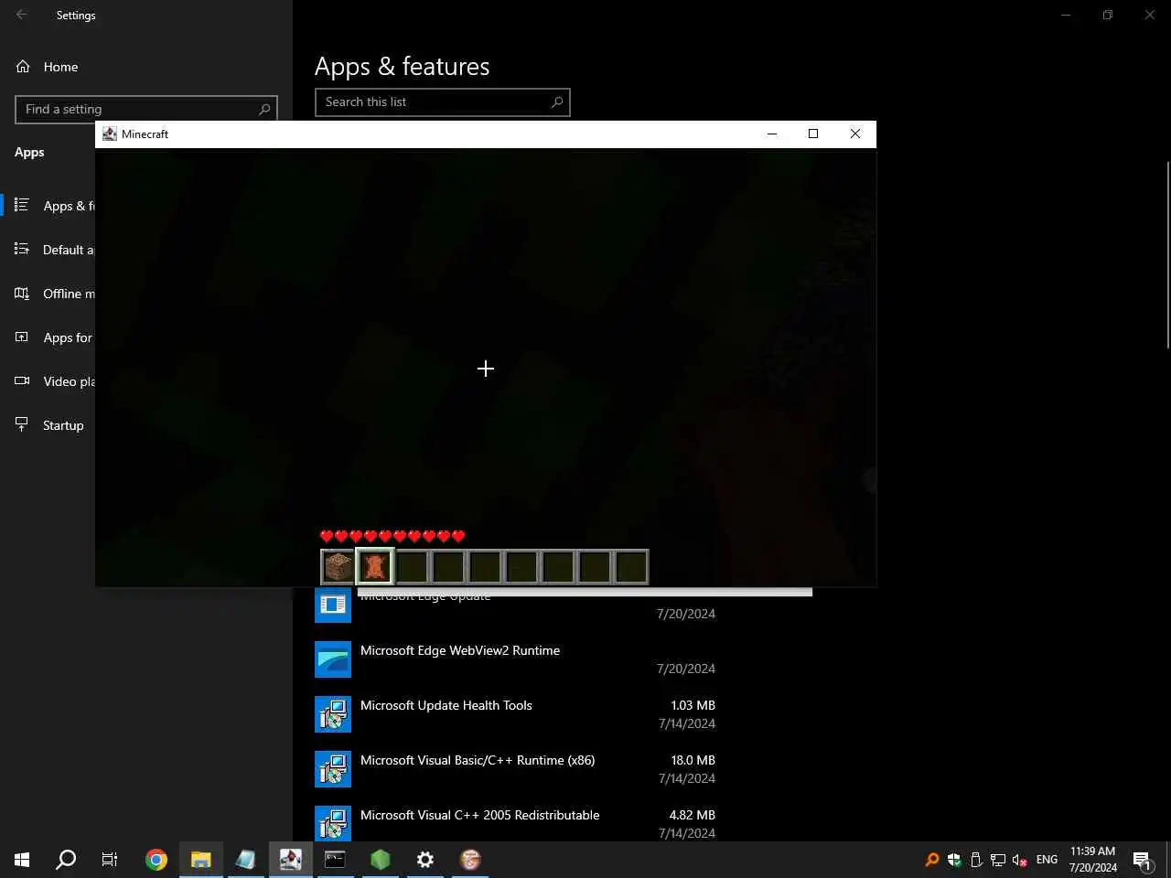Select the third empty hotbar slot

(485, 567)
